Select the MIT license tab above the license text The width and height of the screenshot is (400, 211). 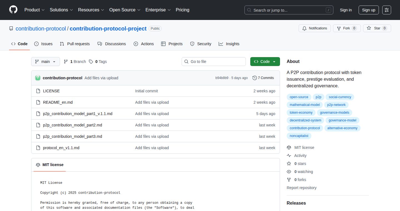click(50, 165)
